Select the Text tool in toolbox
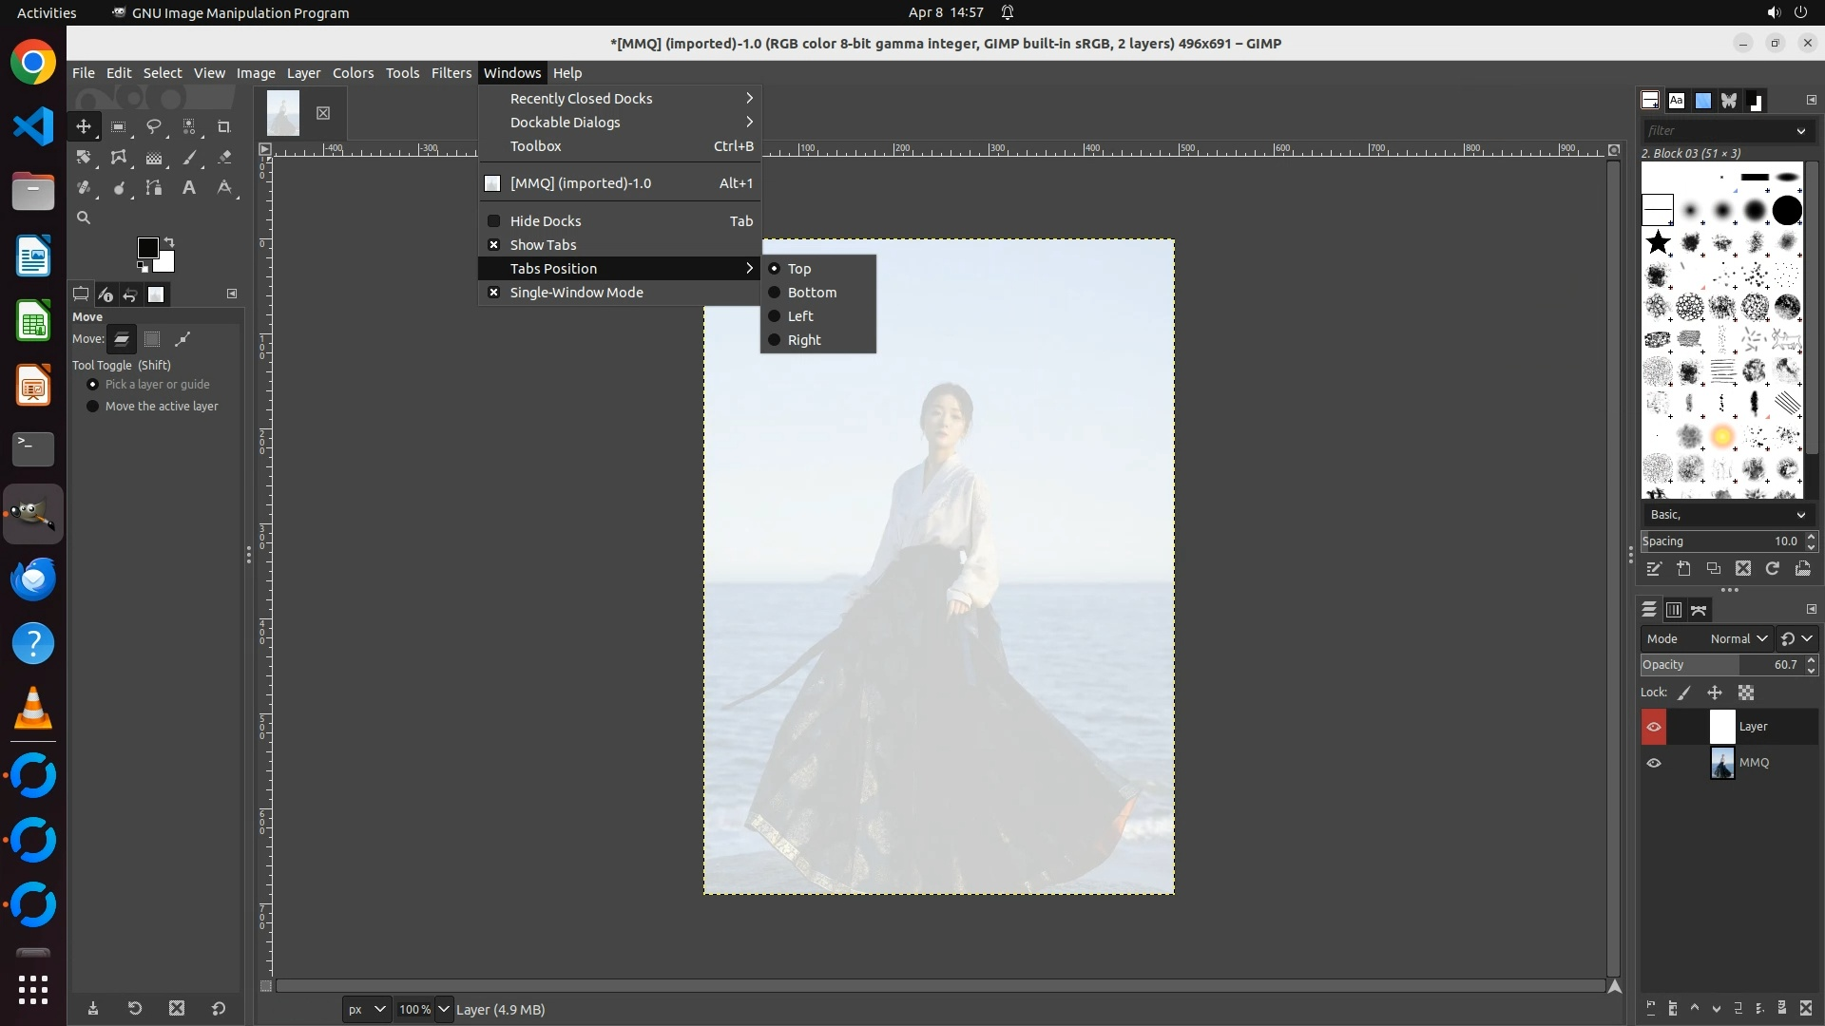 pos(189,188)
